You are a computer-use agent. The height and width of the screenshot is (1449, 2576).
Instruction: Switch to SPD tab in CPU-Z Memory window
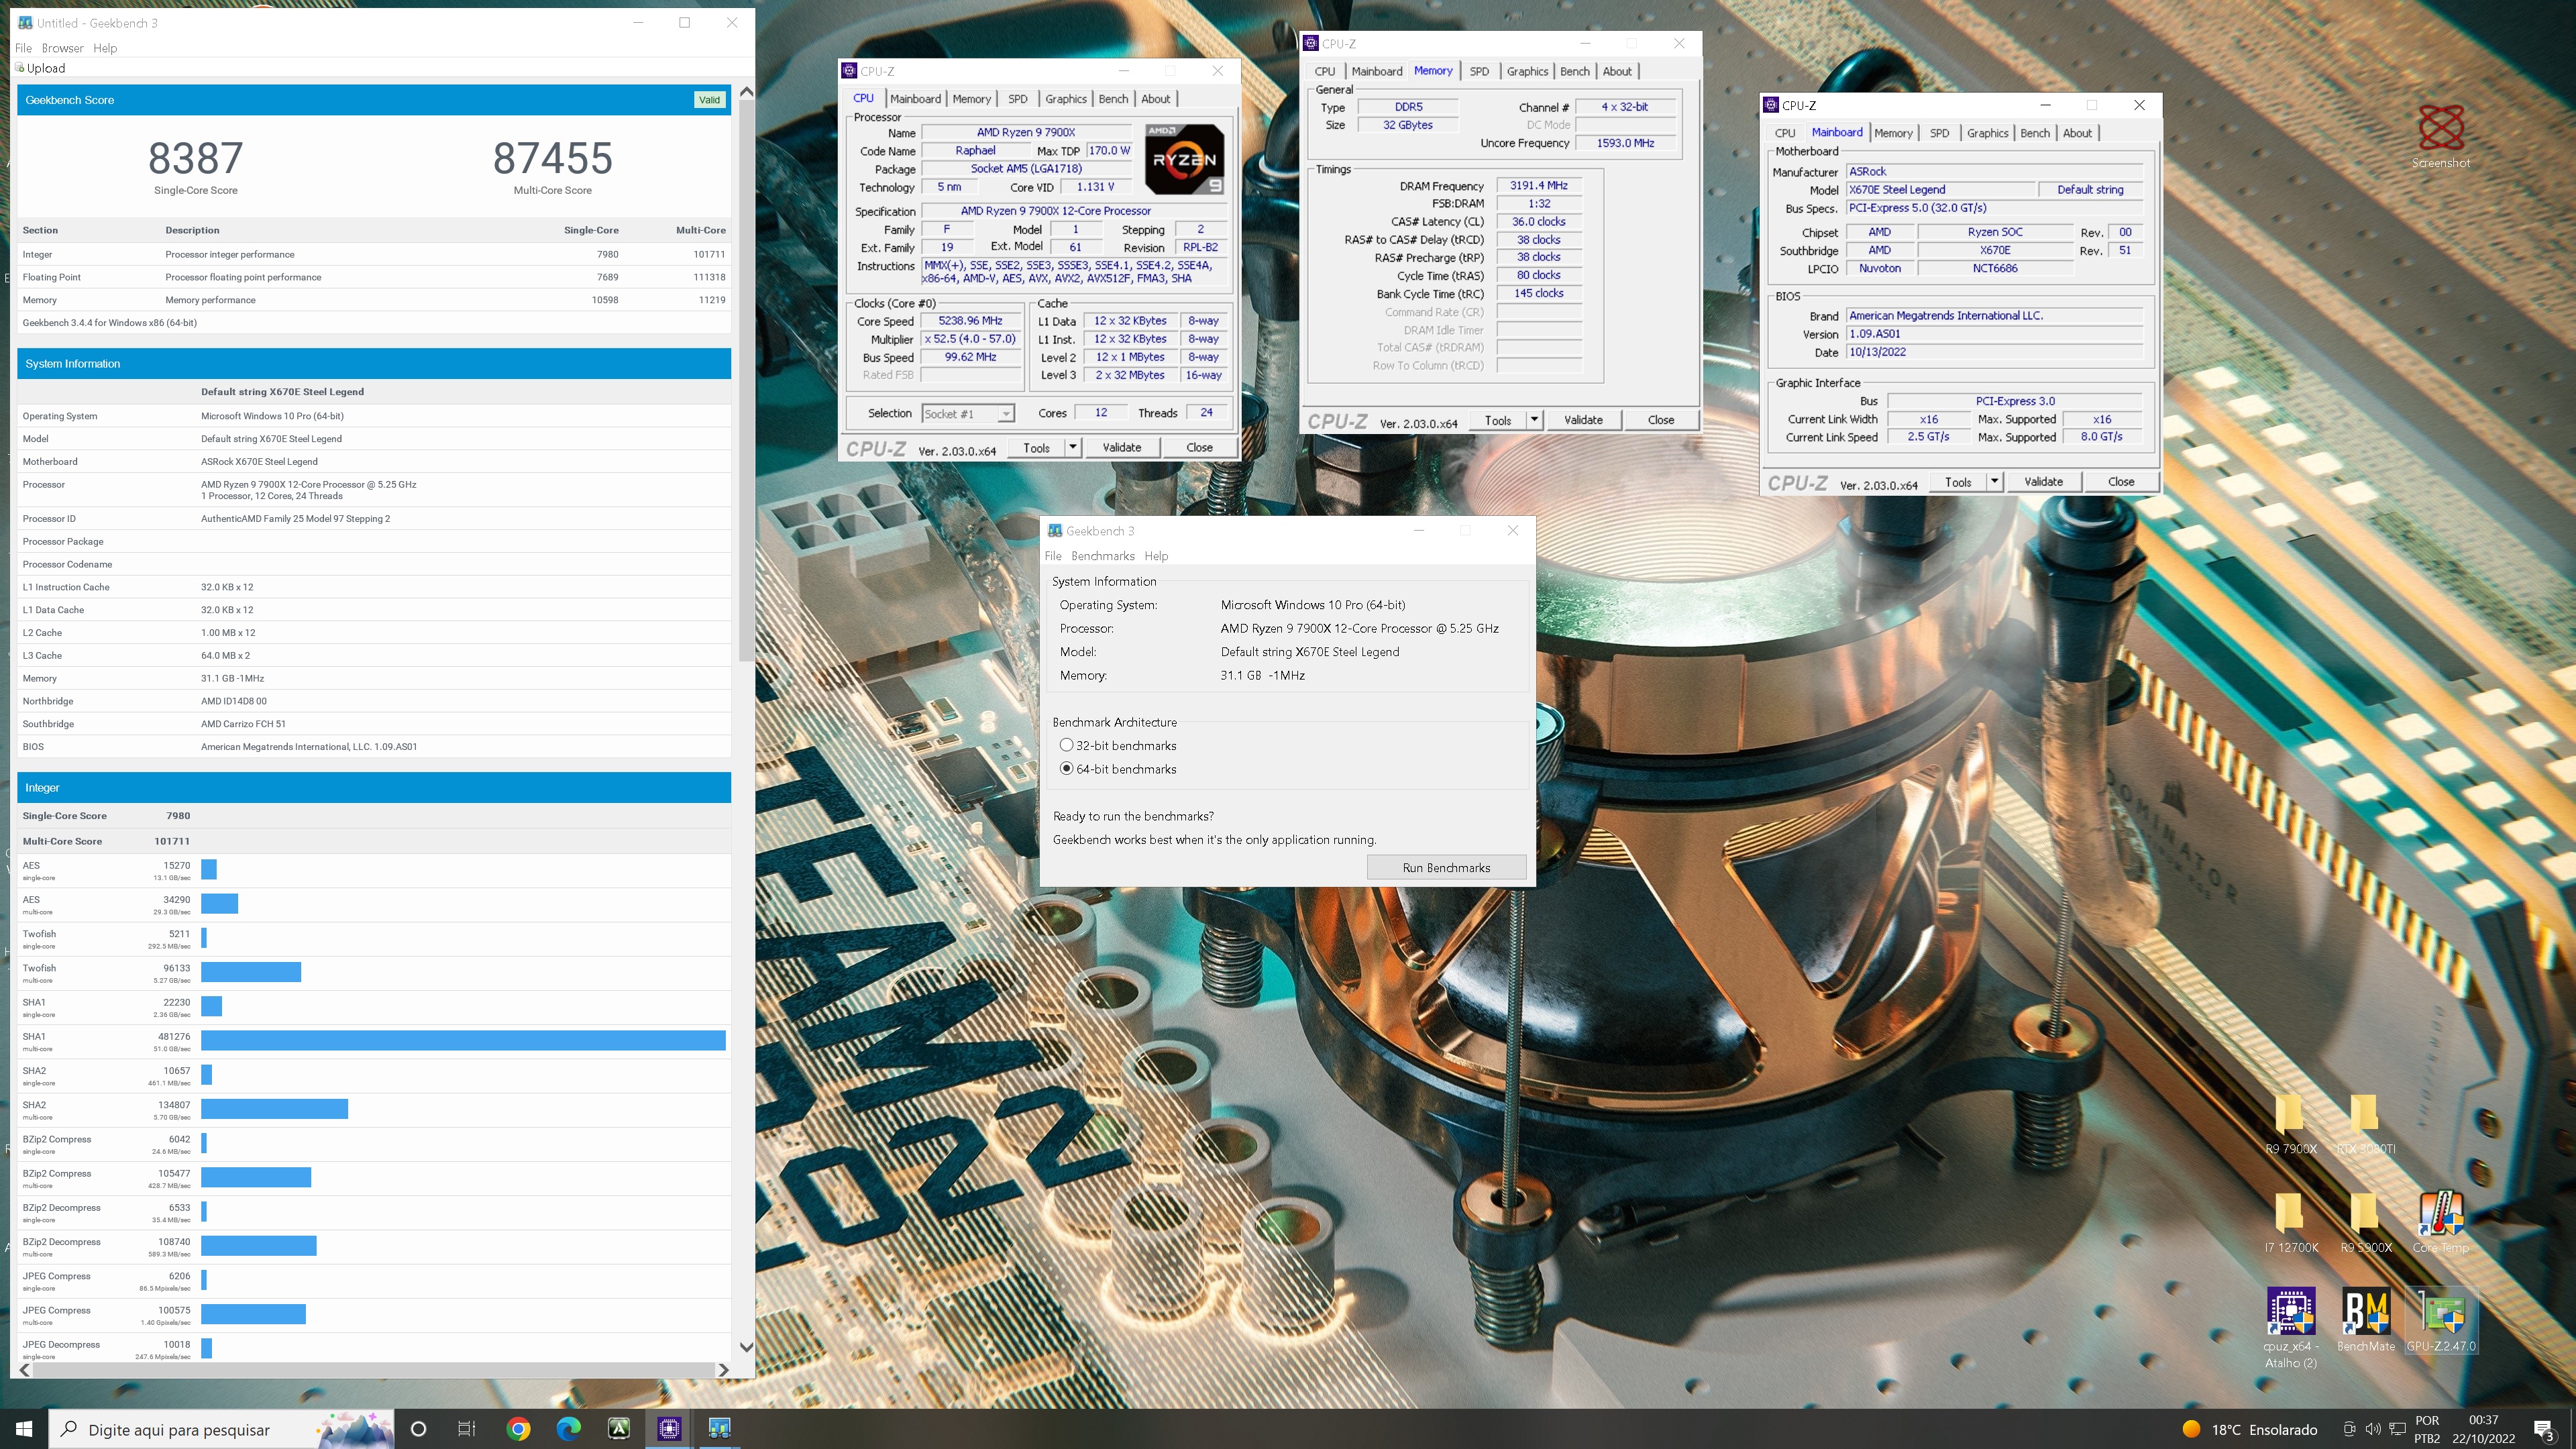tap(1479, 71)
